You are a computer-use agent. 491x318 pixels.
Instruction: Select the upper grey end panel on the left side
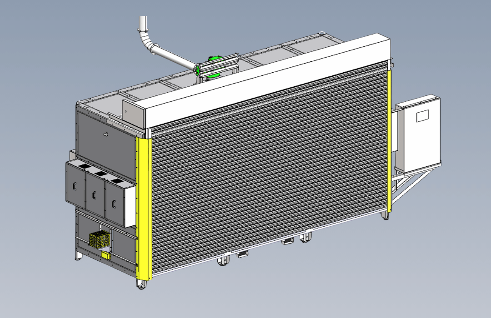tap(106, 143)
